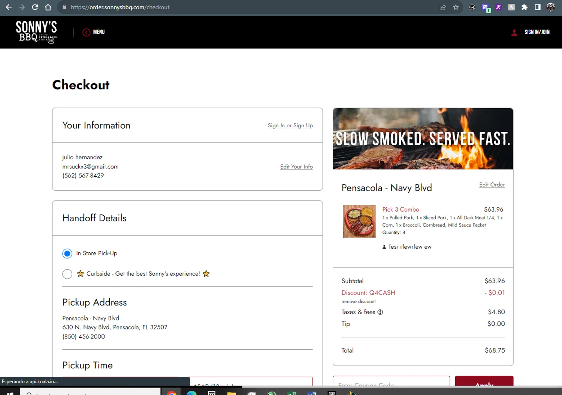
Task: Show Taxes & fees info tooltip
Action: pos(380,312)
